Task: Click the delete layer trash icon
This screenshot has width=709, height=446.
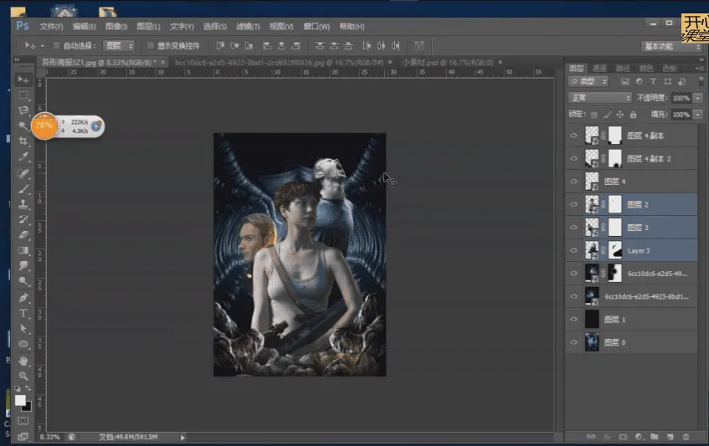Action: tap(686, 437)
